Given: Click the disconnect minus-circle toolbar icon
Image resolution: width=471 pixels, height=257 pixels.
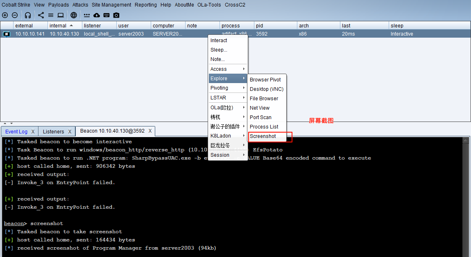Looking at the screenshot, I should 15,15.
